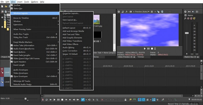The height and width of the screenshot is (105, 203).
Task: Select the zoom edit tool
Action: [97, 100]
